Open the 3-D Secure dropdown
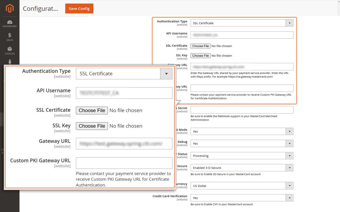This screenshot has height=212, width=340. pos(242,168)
